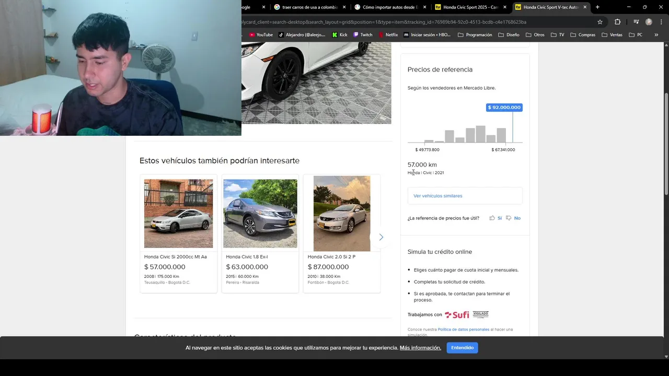Click 'Ver vehículos similares' link
The image size is (669, 376).
pos(438,196)
